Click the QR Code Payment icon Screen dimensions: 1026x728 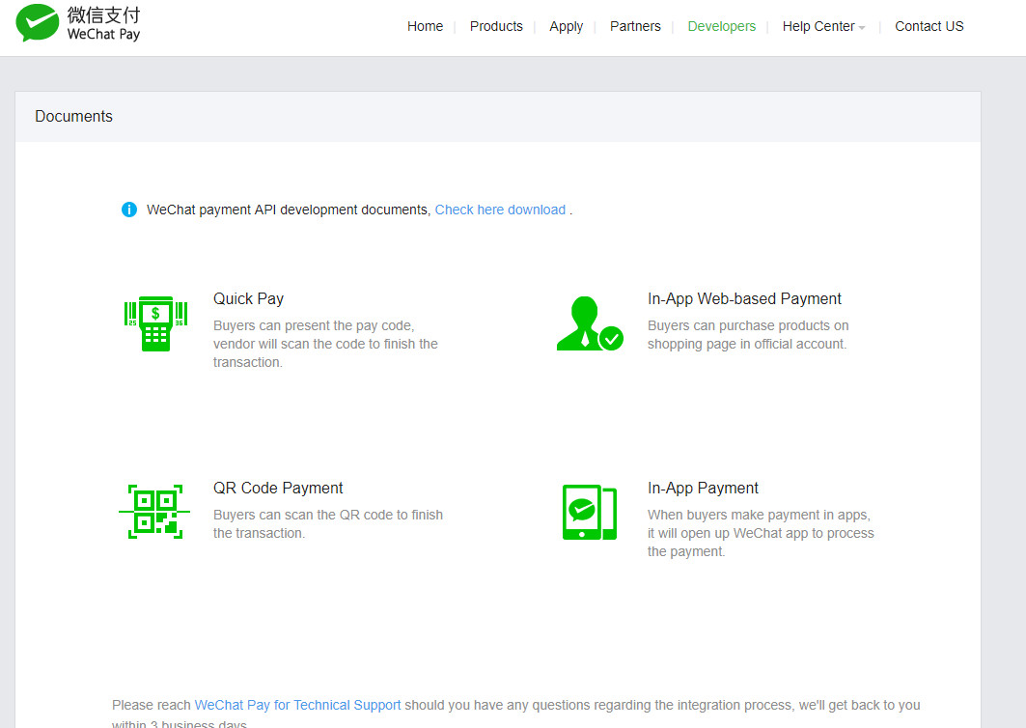click(154, 512)
